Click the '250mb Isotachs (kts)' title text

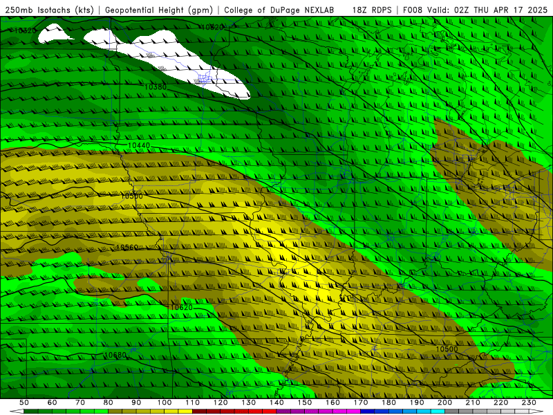(50, 10)
